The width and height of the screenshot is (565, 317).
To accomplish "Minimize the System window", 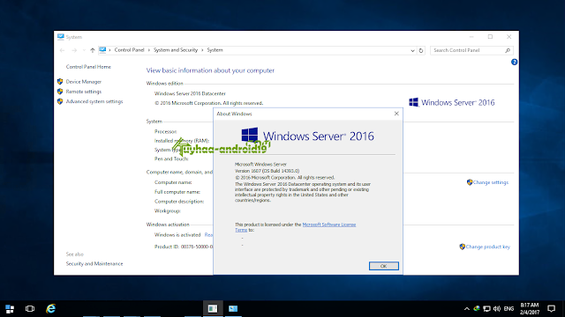I will pos(471,37).
